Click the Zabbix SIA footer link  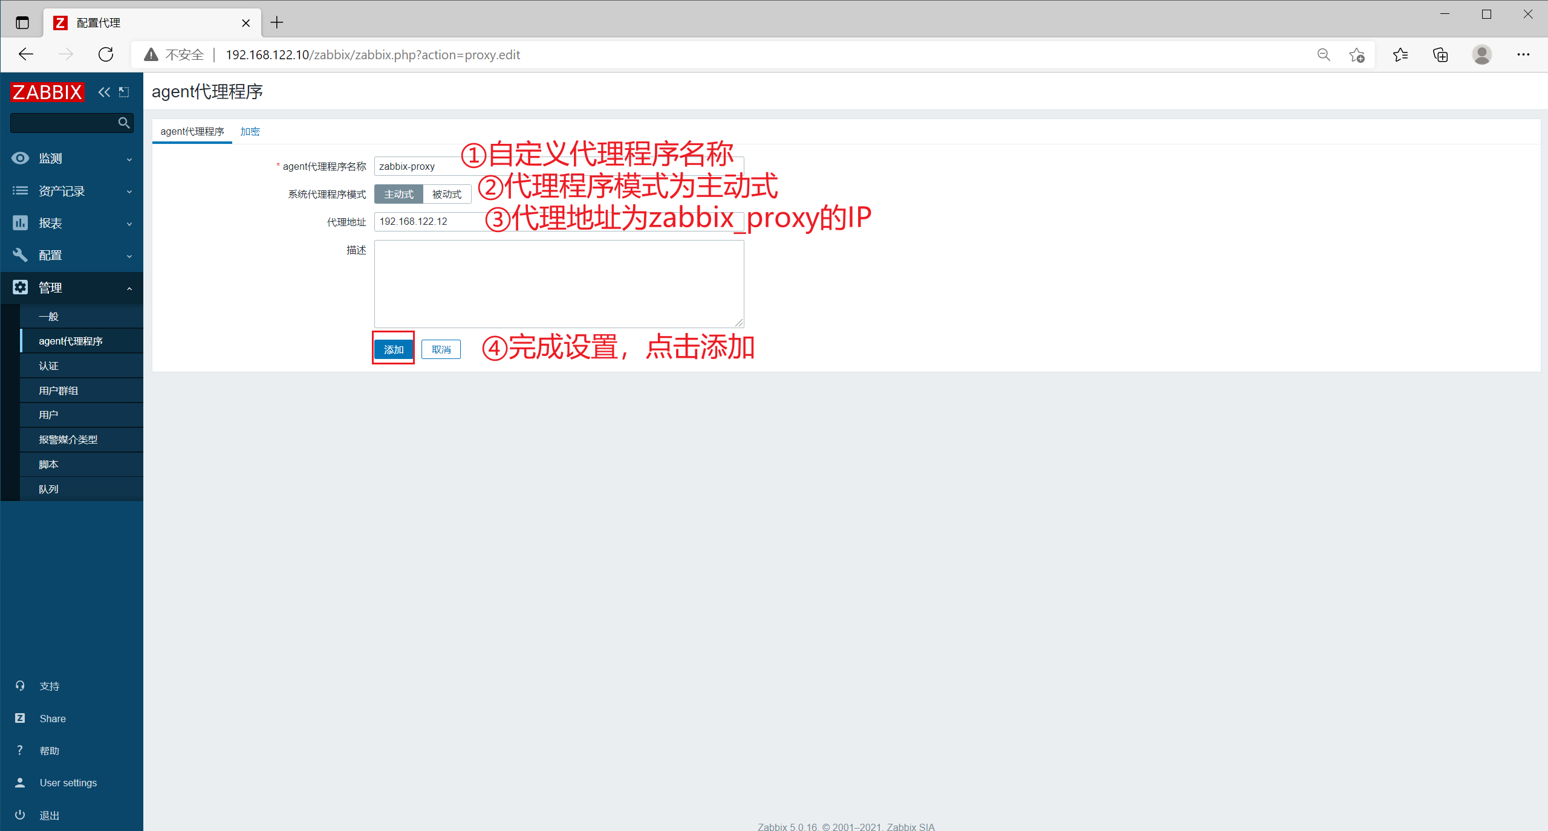click(910, 826)
